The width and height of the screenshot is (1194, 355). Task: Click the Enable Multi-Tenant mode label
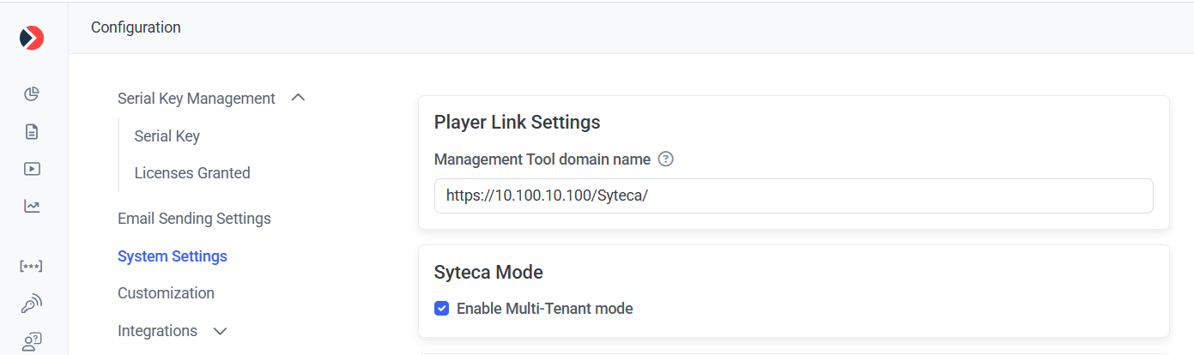tap(544, 309)
